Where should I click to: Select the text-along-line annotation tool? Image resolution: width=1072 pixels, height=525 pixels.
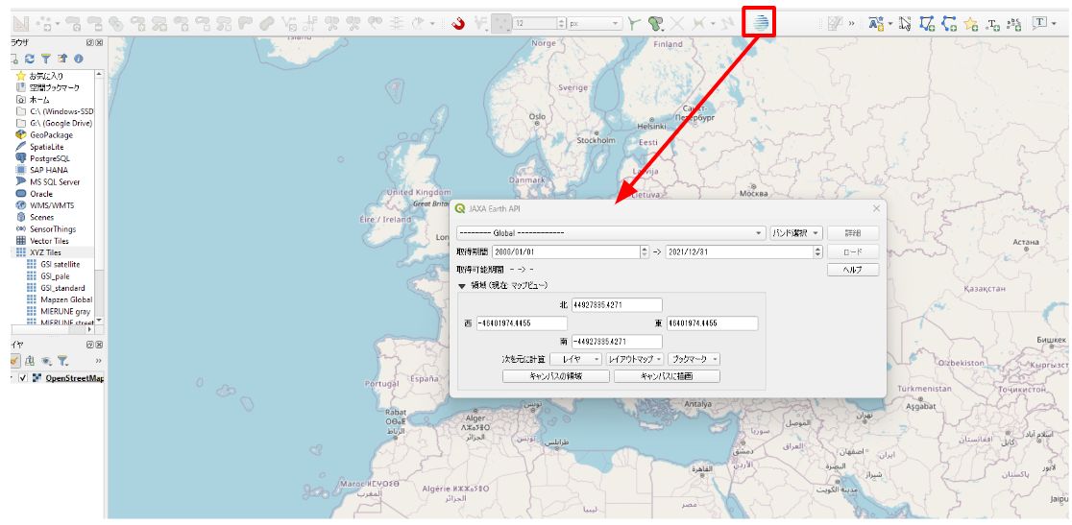pos(1014,25)
